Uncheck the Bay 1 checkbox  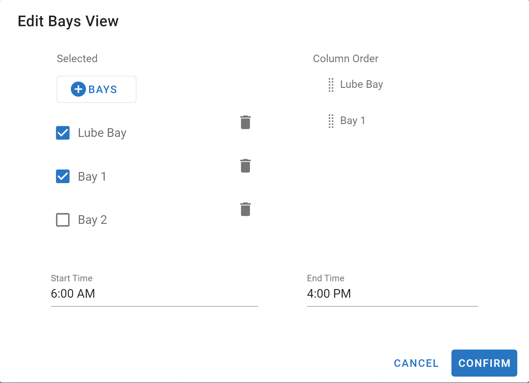tap(63, 176)
